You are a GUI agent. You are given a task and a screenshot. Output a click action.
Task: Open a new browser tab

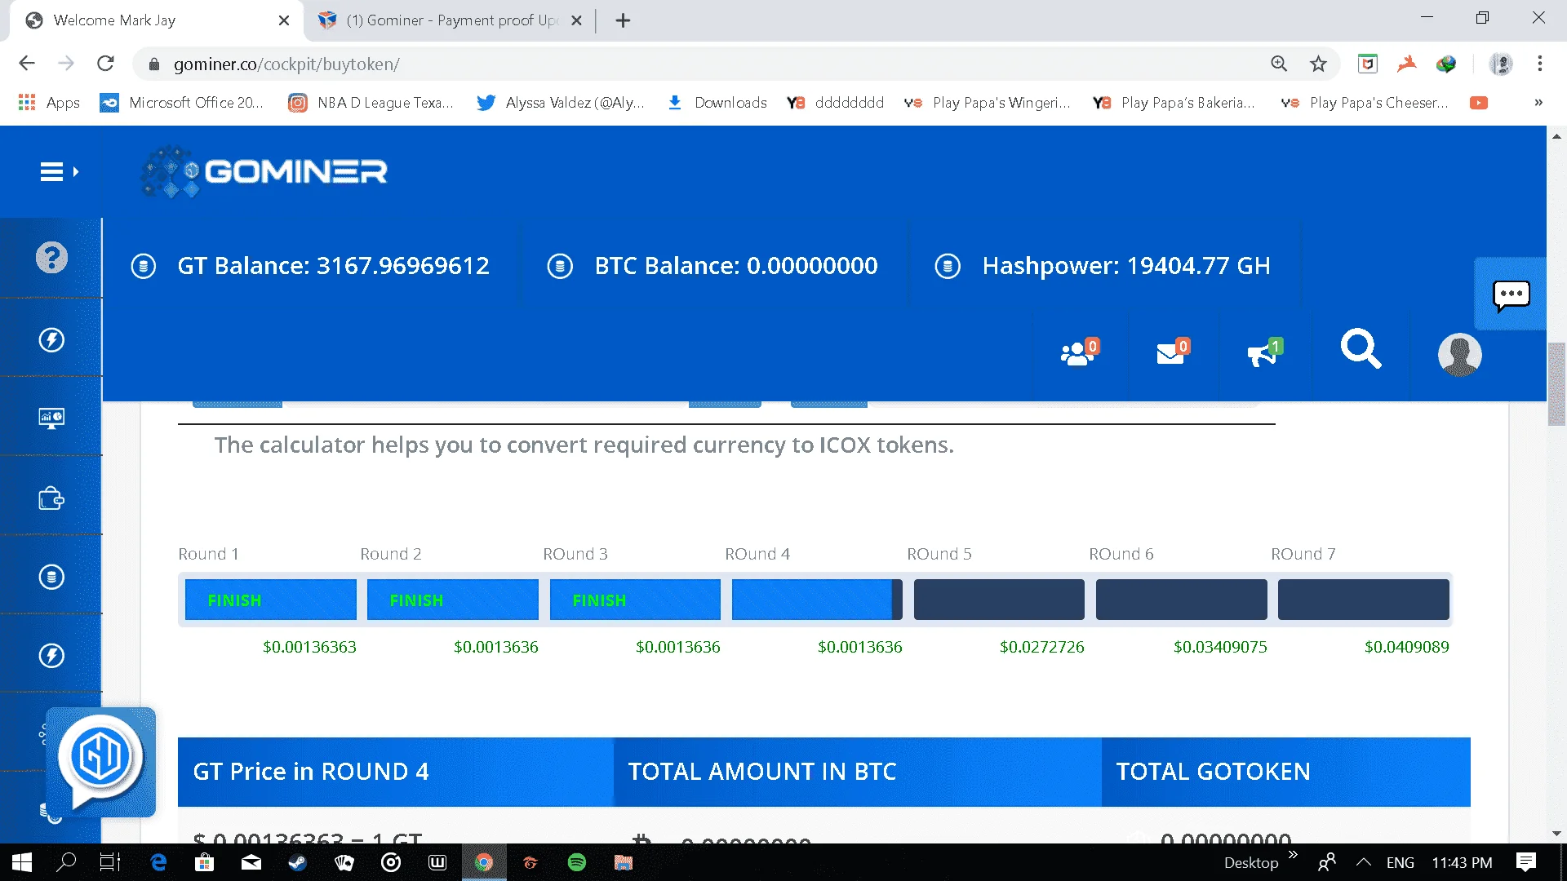[623, 20]
